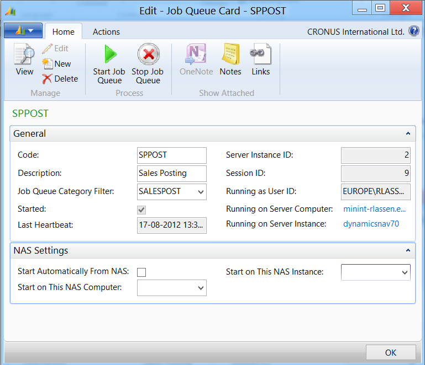The height and width of the screenshot is (365, 425).
Task: Collapse the General section
Action: coord(408,134)
